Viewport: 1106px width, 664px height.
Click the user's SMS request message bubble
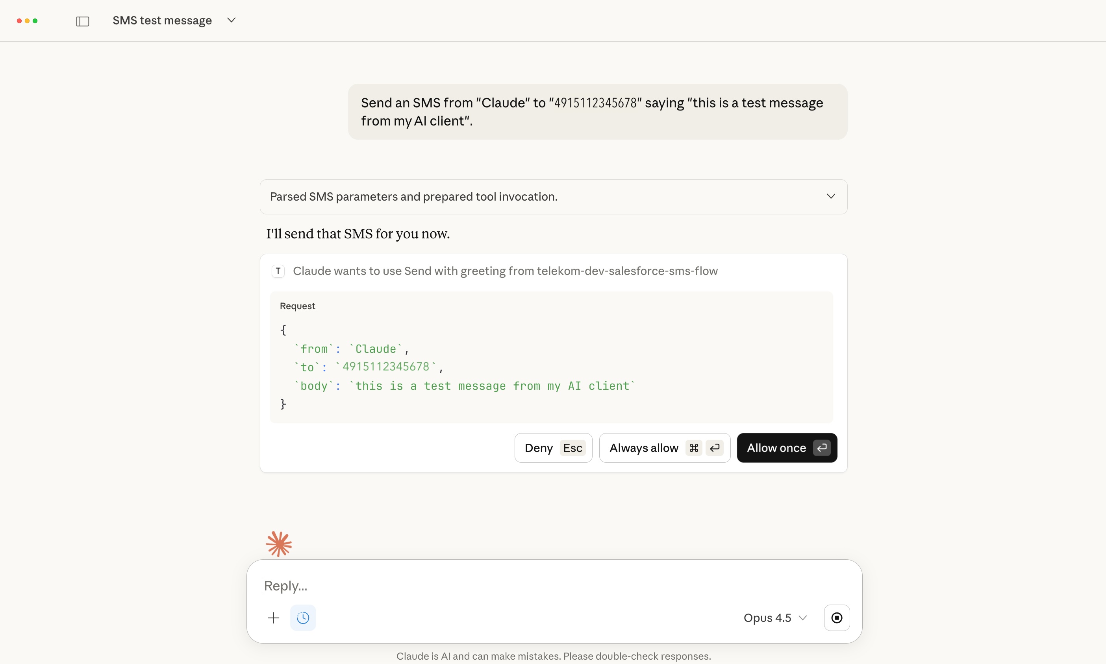[597, 112]
